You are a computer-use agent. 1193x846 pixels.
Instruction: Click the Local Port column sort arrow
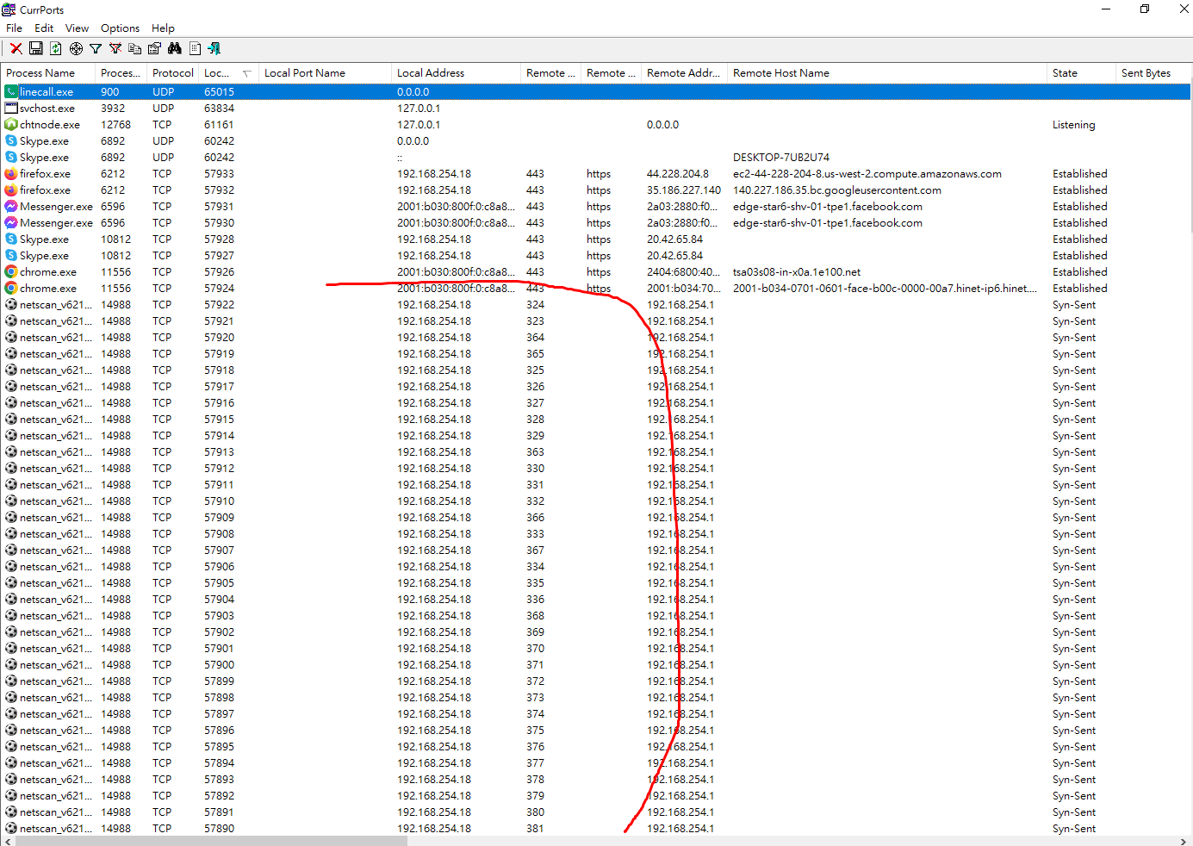(246, 73)
